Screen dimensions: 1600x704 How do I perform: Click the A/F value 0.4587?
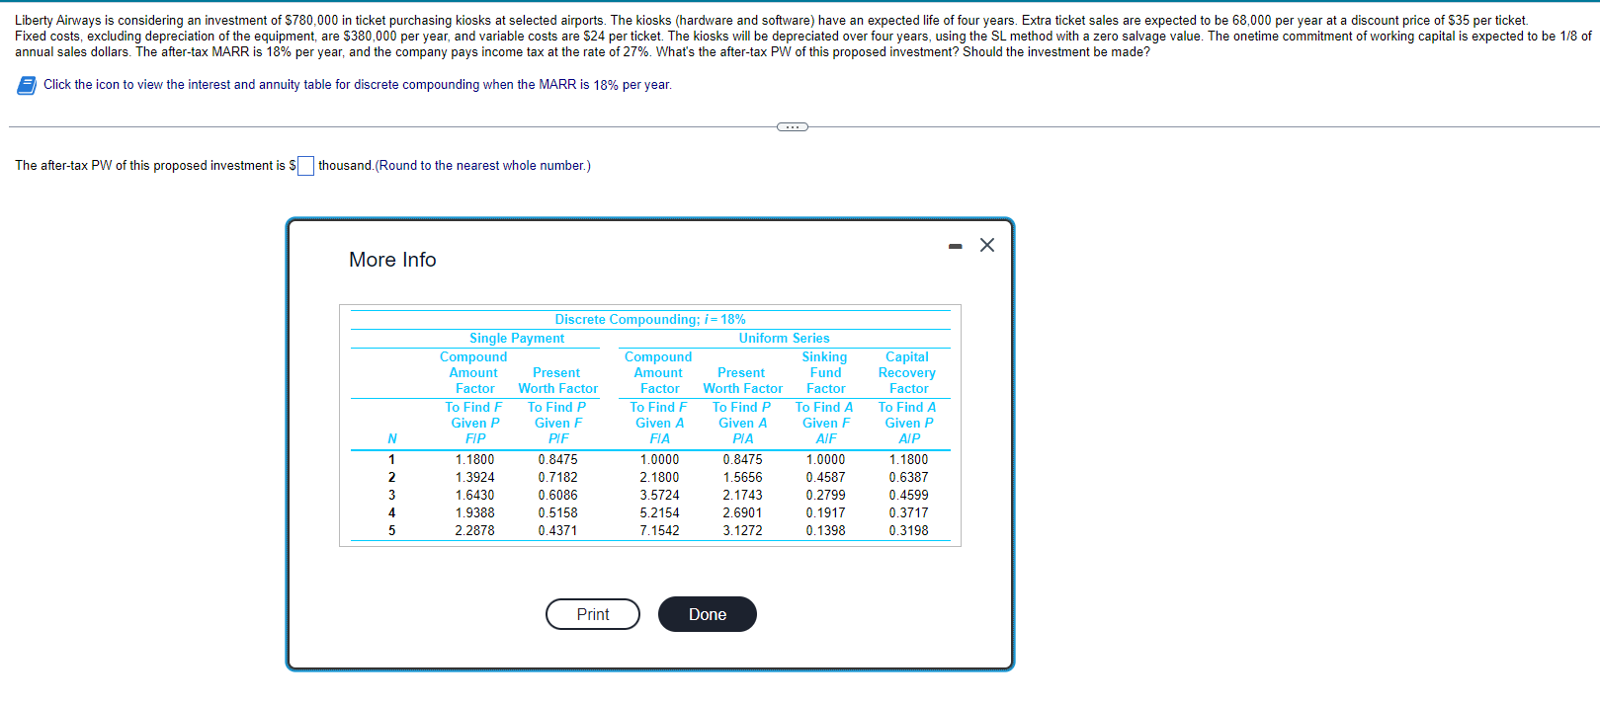click(825, 477)
